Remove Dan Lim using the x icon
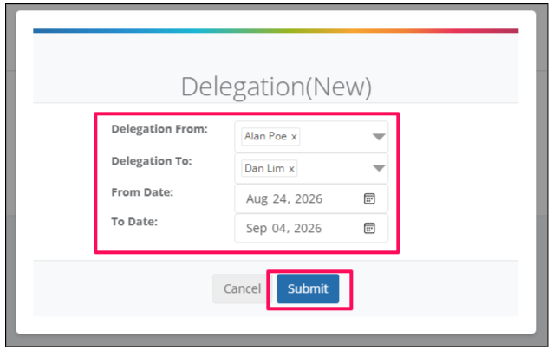 pyautogui.click(x=291, y=168)
